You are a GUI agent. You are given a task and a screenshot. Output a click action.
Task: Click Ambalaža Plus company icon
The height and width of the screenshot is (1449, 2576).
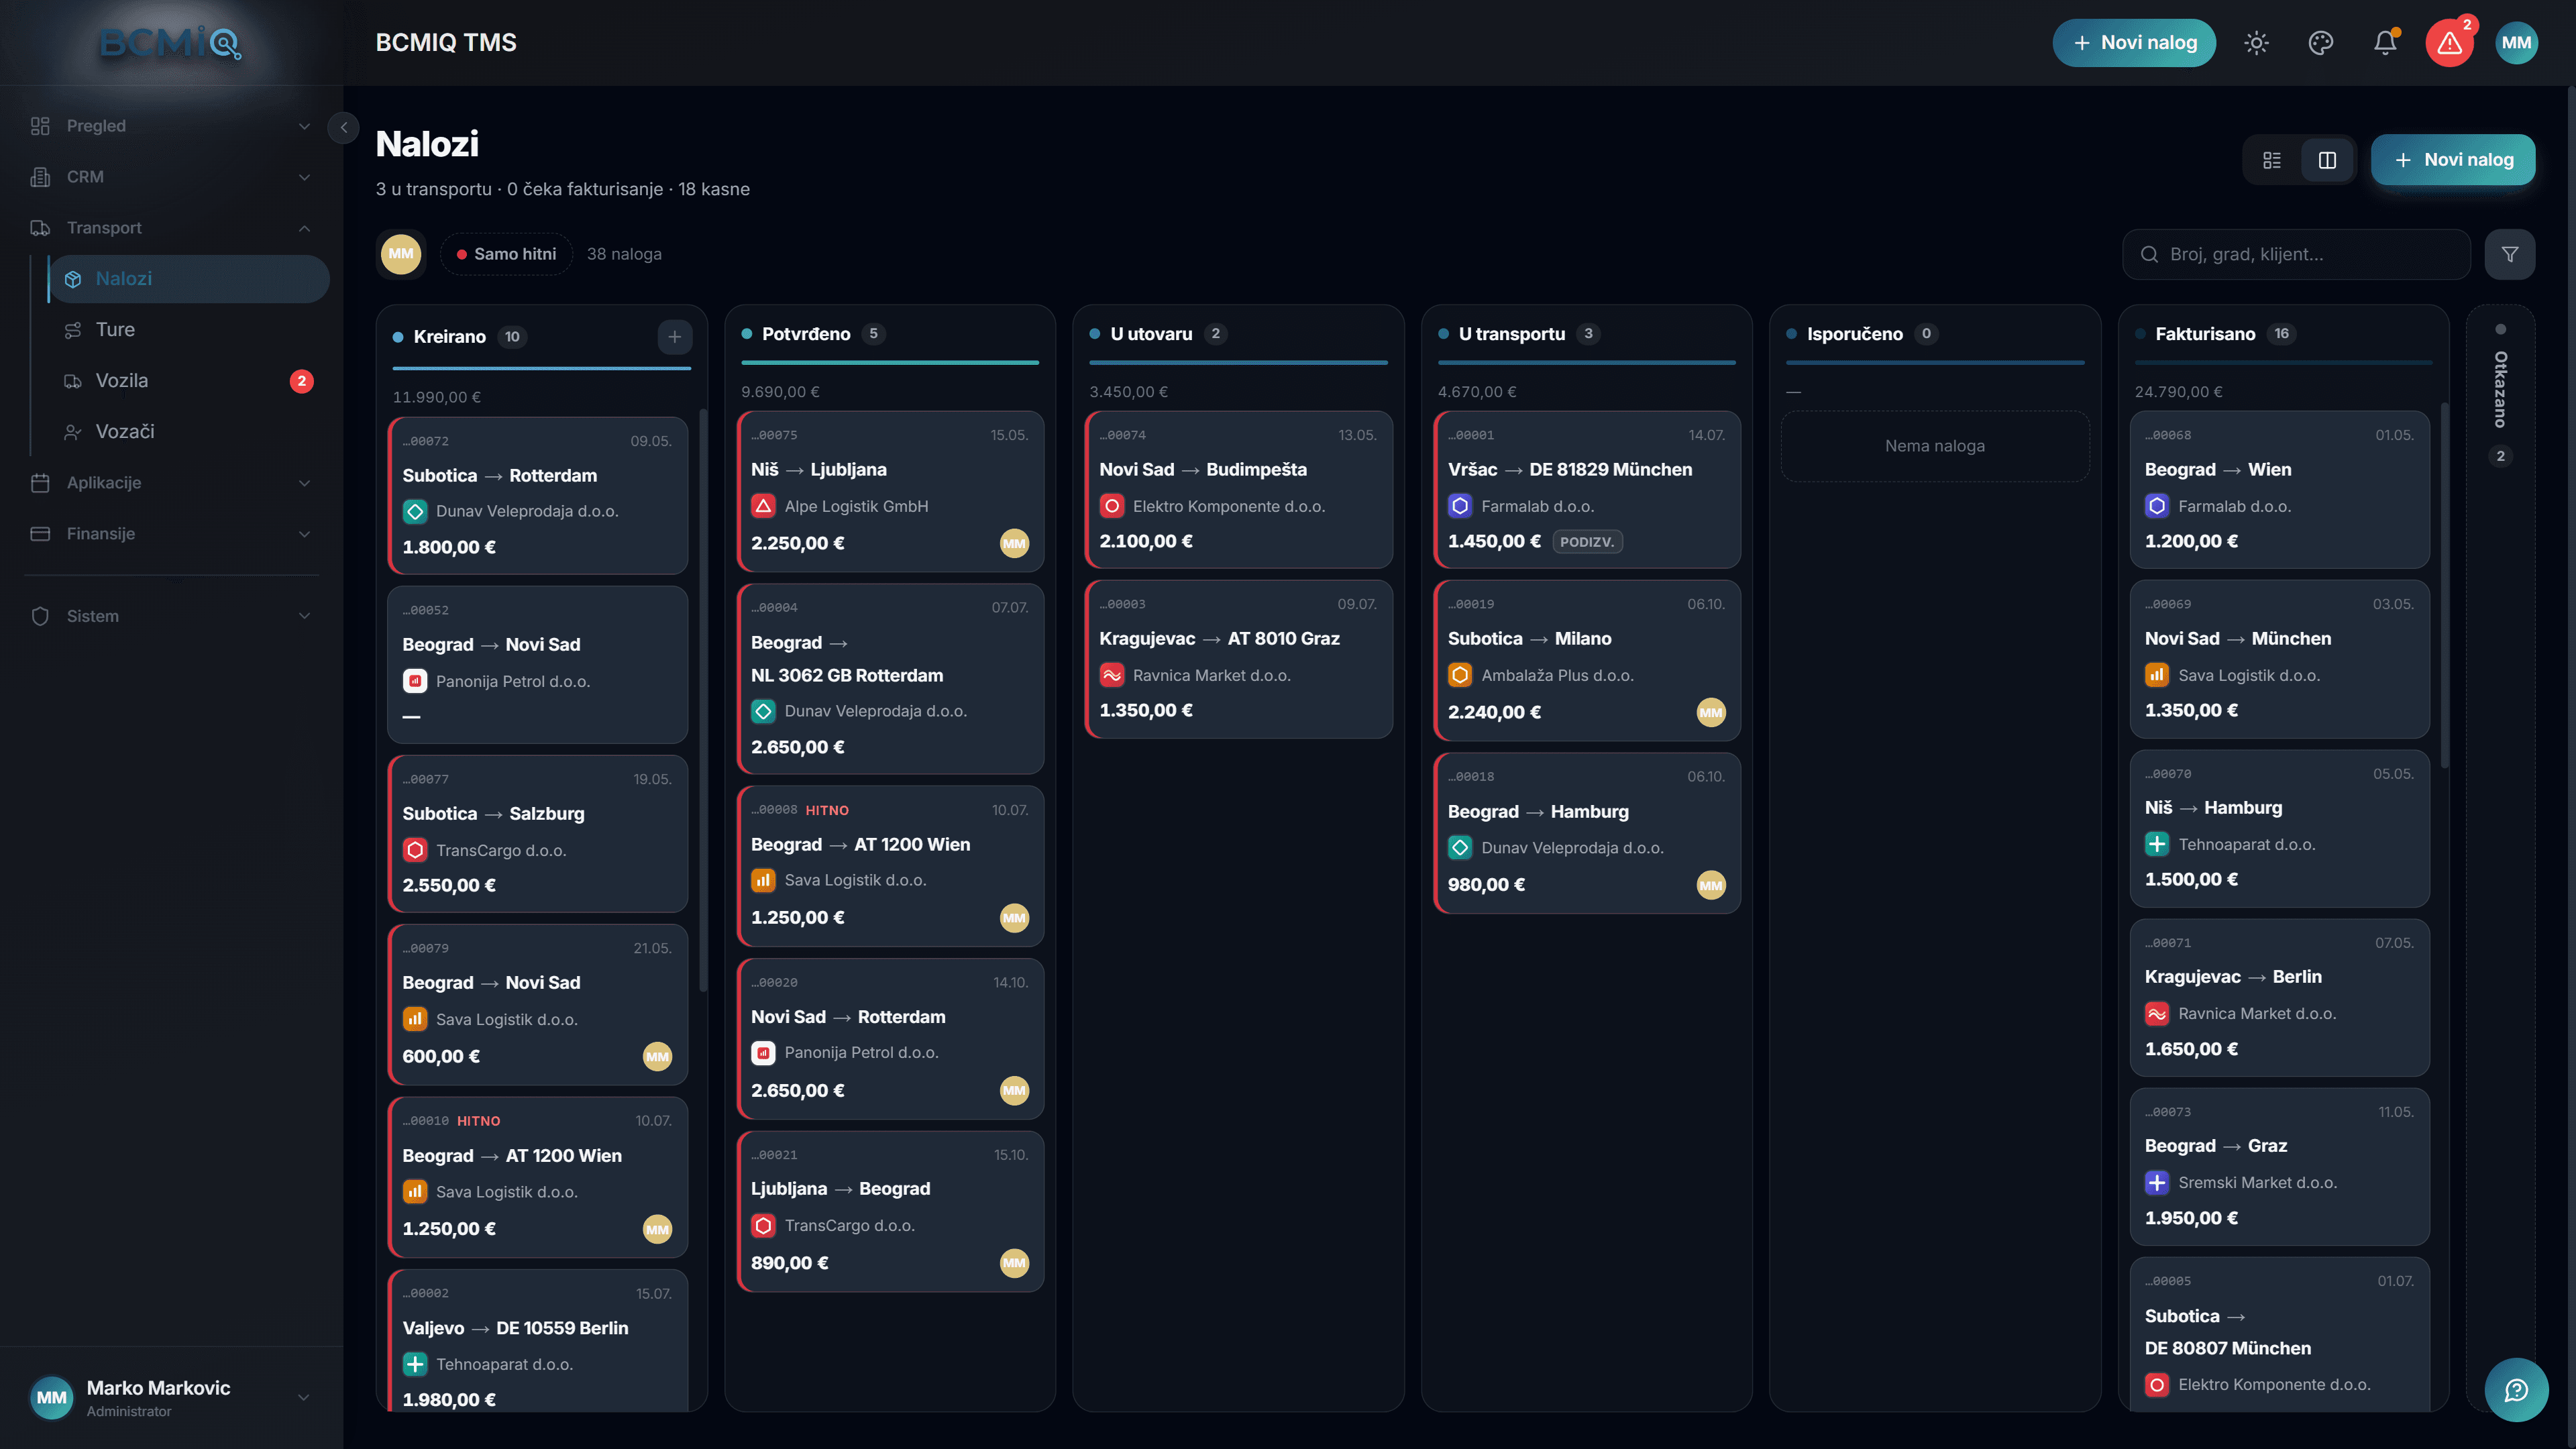tap(1460, 675)
